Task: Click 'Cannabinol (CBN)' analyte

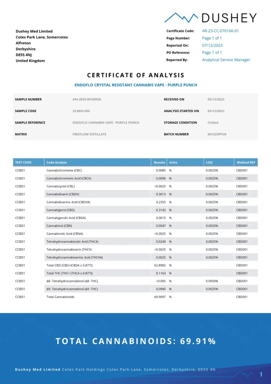Action: click(x=59, y=226)
